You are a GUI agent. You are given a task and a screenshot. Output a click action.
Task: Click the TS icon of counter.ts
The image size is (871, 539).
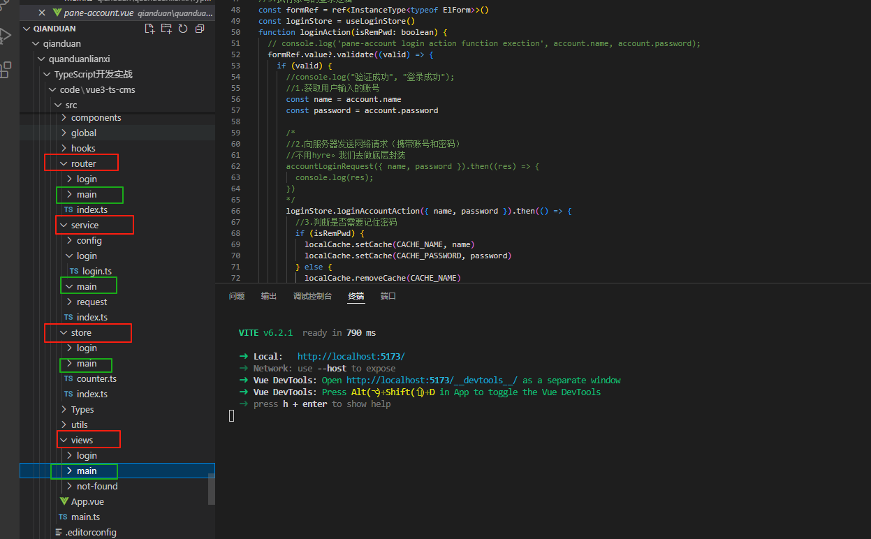click(x=68, y=378)
